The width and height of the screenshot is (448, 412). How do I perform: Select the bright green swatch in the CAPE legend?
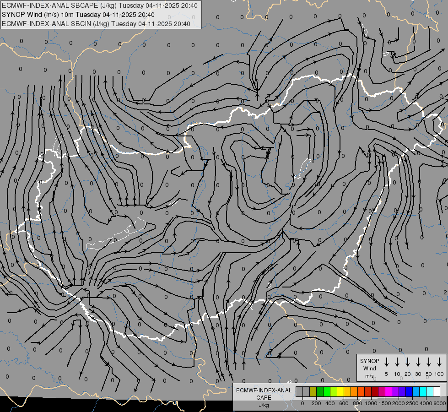point(327,391)
